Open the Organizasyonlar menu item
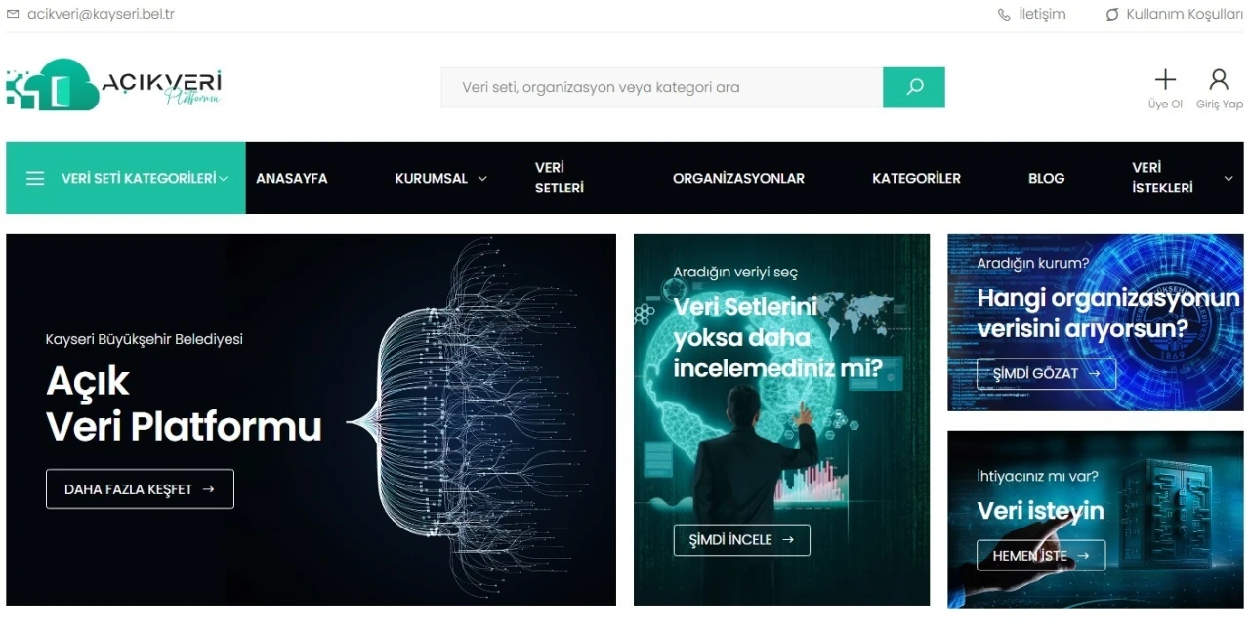This screenshot has height=633, width=1250. [738, 178]
